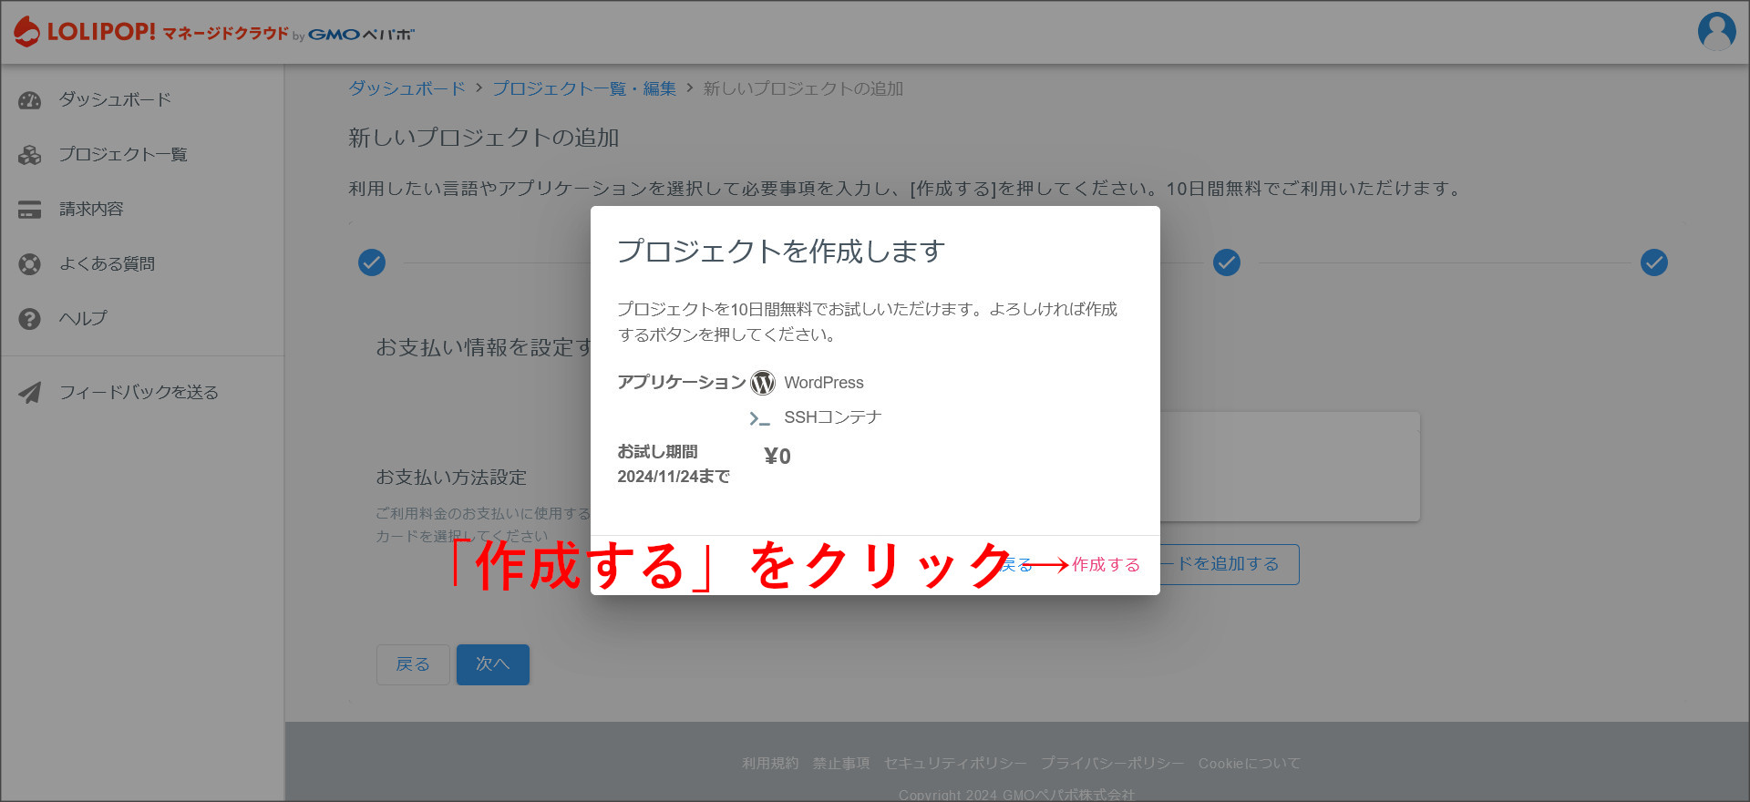The image size is (1750, 802).
Task: Click the first completed step checkmark
Action: 372,262
